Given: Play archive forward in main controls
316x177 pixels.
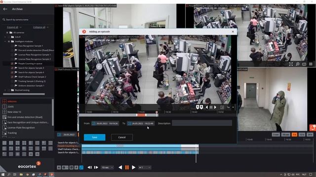Looking at the screenshot, I should (x=134, y=167).
